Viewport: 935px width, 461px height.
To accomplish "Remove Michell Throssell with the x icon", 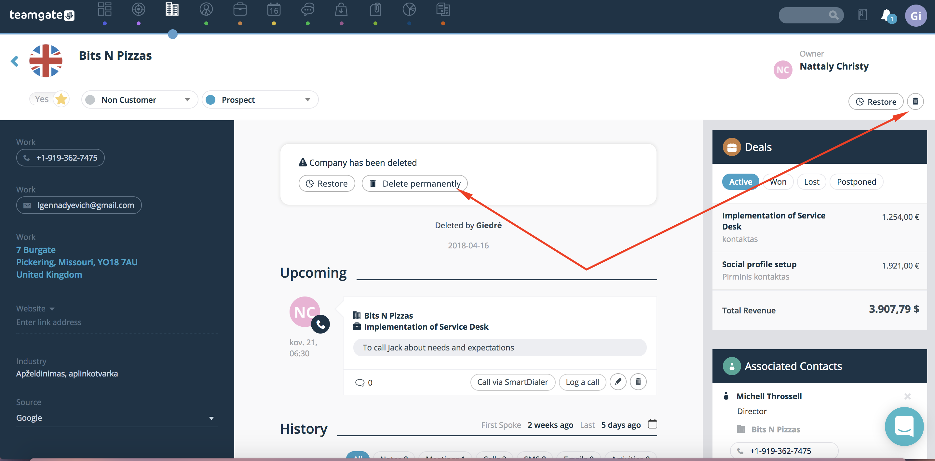I will (x=907, y=396).
